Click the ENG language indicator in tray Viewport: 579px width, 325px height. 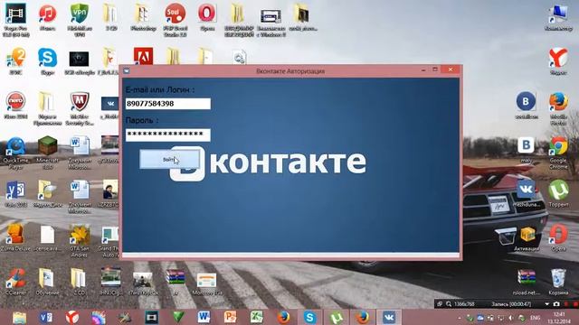click(x=535, y=318)
